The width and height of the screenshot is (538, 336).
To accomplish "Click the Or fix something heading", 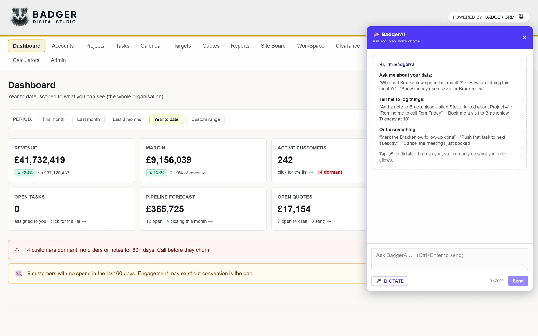I will tap(398, 130).
